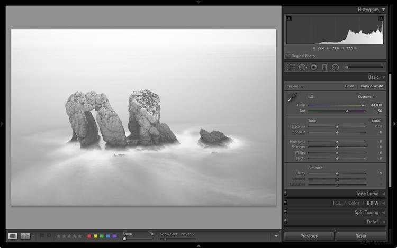The image size is (397, 248).
Task: Adjust the Exposure slider handle
Action: [x=337, y=127]
